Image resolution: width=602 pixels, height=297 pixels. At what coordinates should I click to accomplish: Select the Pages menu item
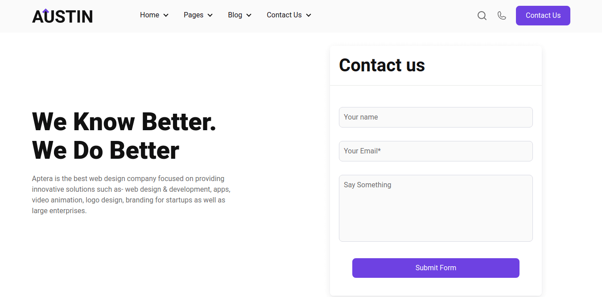(x=194, y=15)
